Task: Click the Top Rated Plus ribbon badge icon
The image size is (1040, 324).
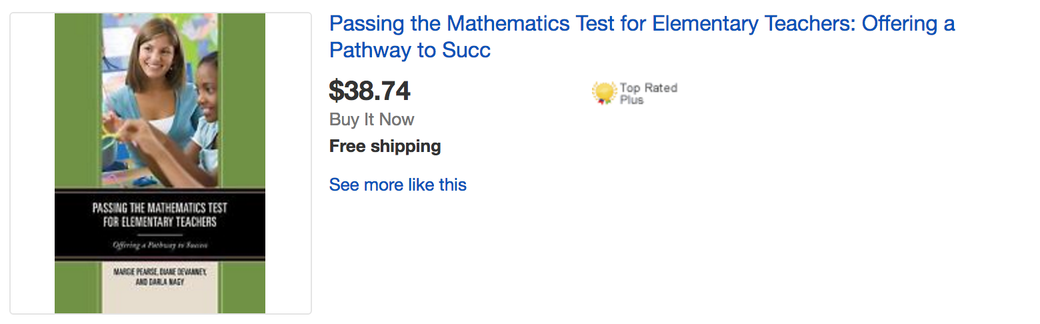Action: (604, 93)
